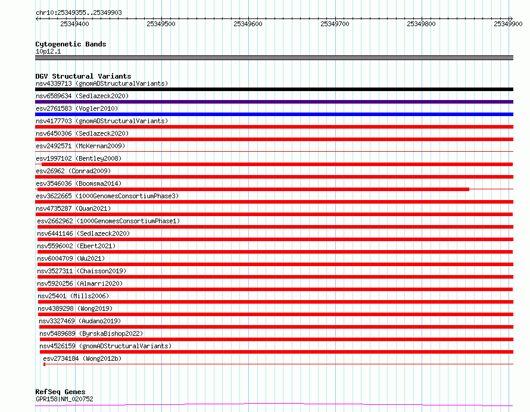Click ruler position label 25349900
The image size is (530, 412).
click(x=509, y=24)
